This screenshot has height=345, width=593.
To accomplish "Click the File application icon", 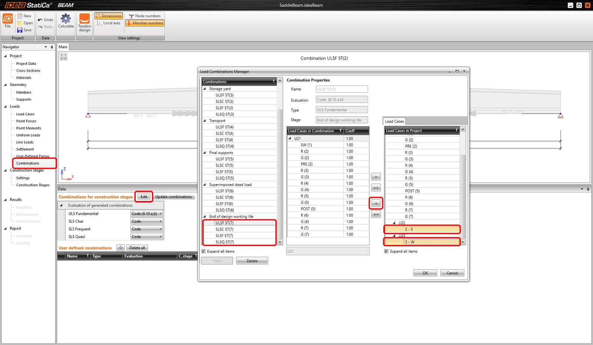I will click(7, 19).
